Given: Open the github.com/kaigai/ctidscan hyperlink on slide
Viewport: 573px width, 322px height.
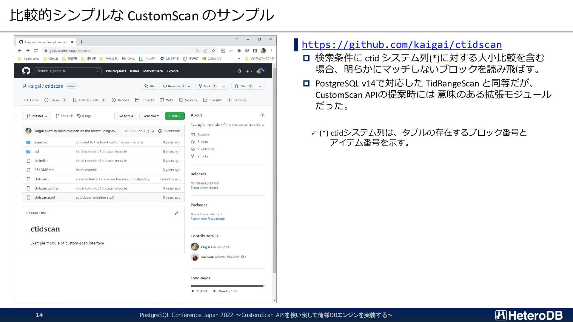Looking at the screenshot, I should click(x=401, y=45).
